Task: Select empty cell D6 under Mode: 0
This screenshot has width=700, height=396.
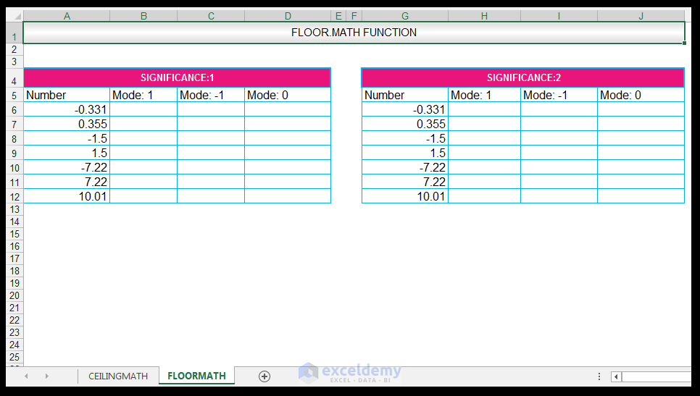Action: pos(288,109)
